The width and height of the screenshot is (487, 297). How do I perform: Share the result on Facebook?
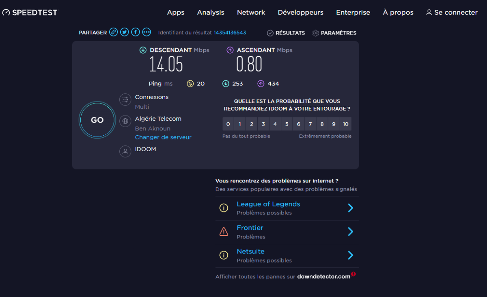coord(136,33)
